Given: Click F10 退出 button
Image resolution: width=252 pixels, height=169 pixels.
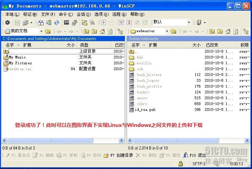Looking at the screenshot, I should pos(194,155).
